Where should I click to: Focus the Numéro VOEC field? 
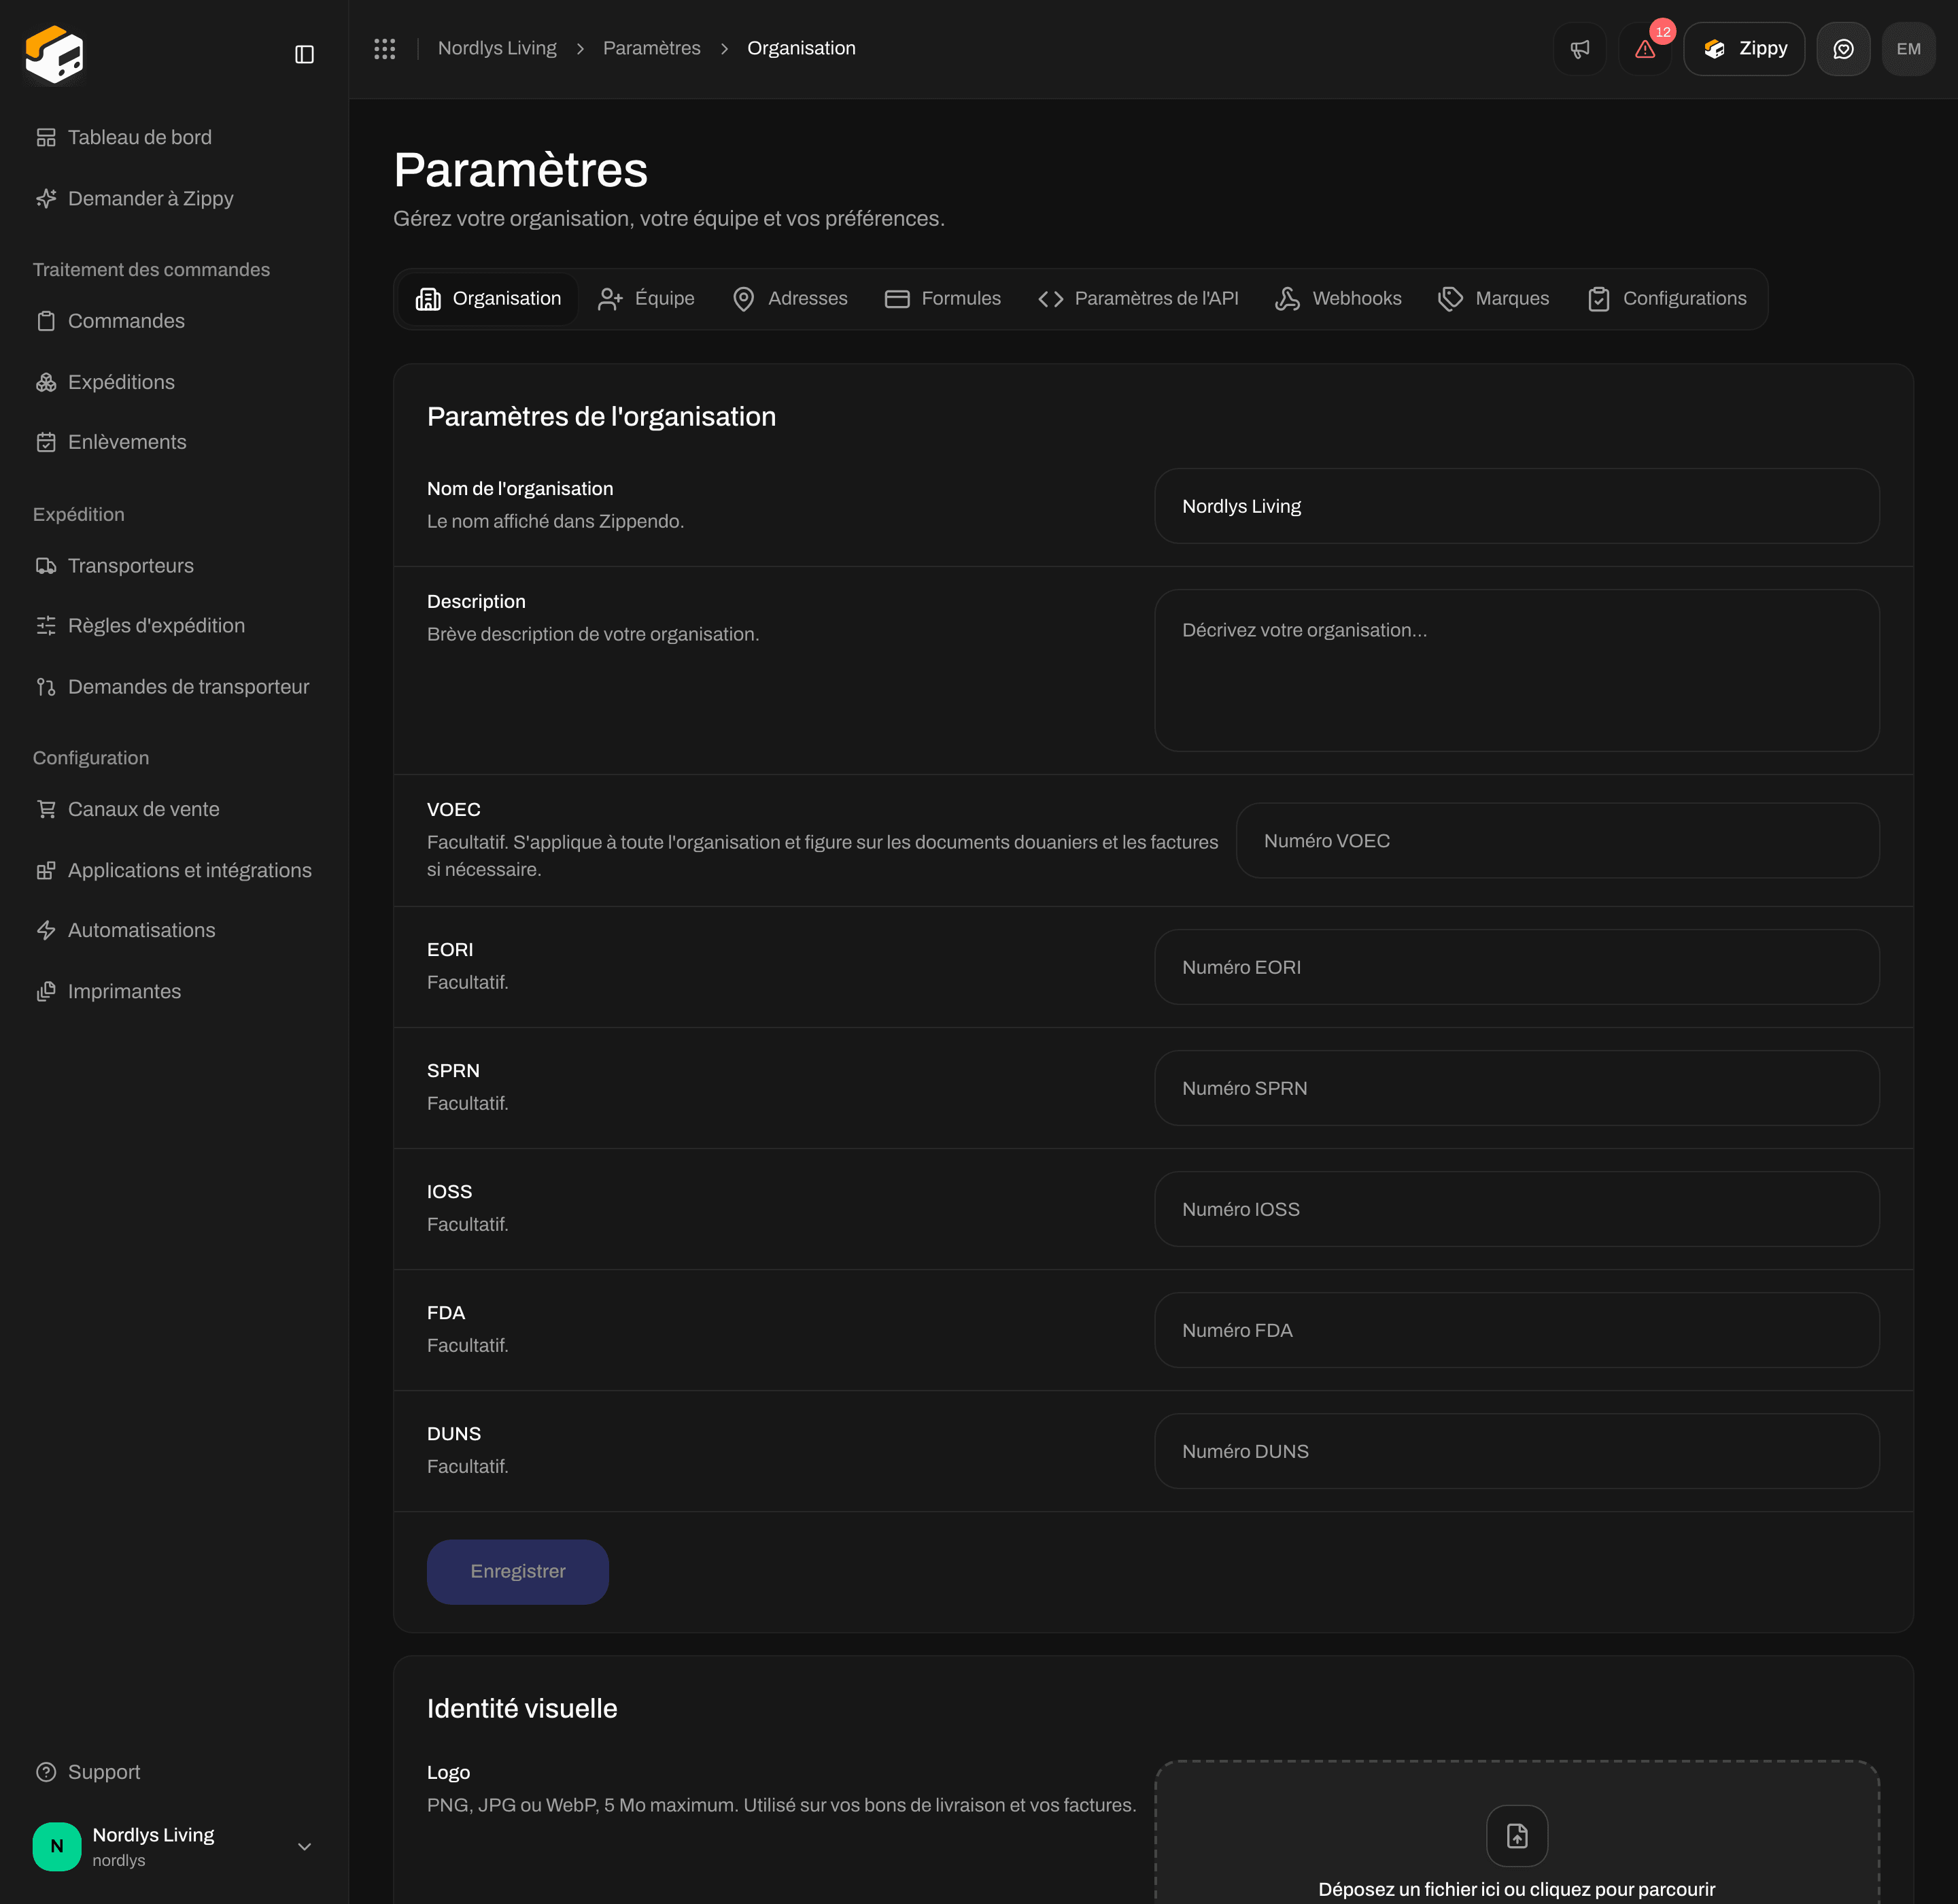click(1558, 841)
